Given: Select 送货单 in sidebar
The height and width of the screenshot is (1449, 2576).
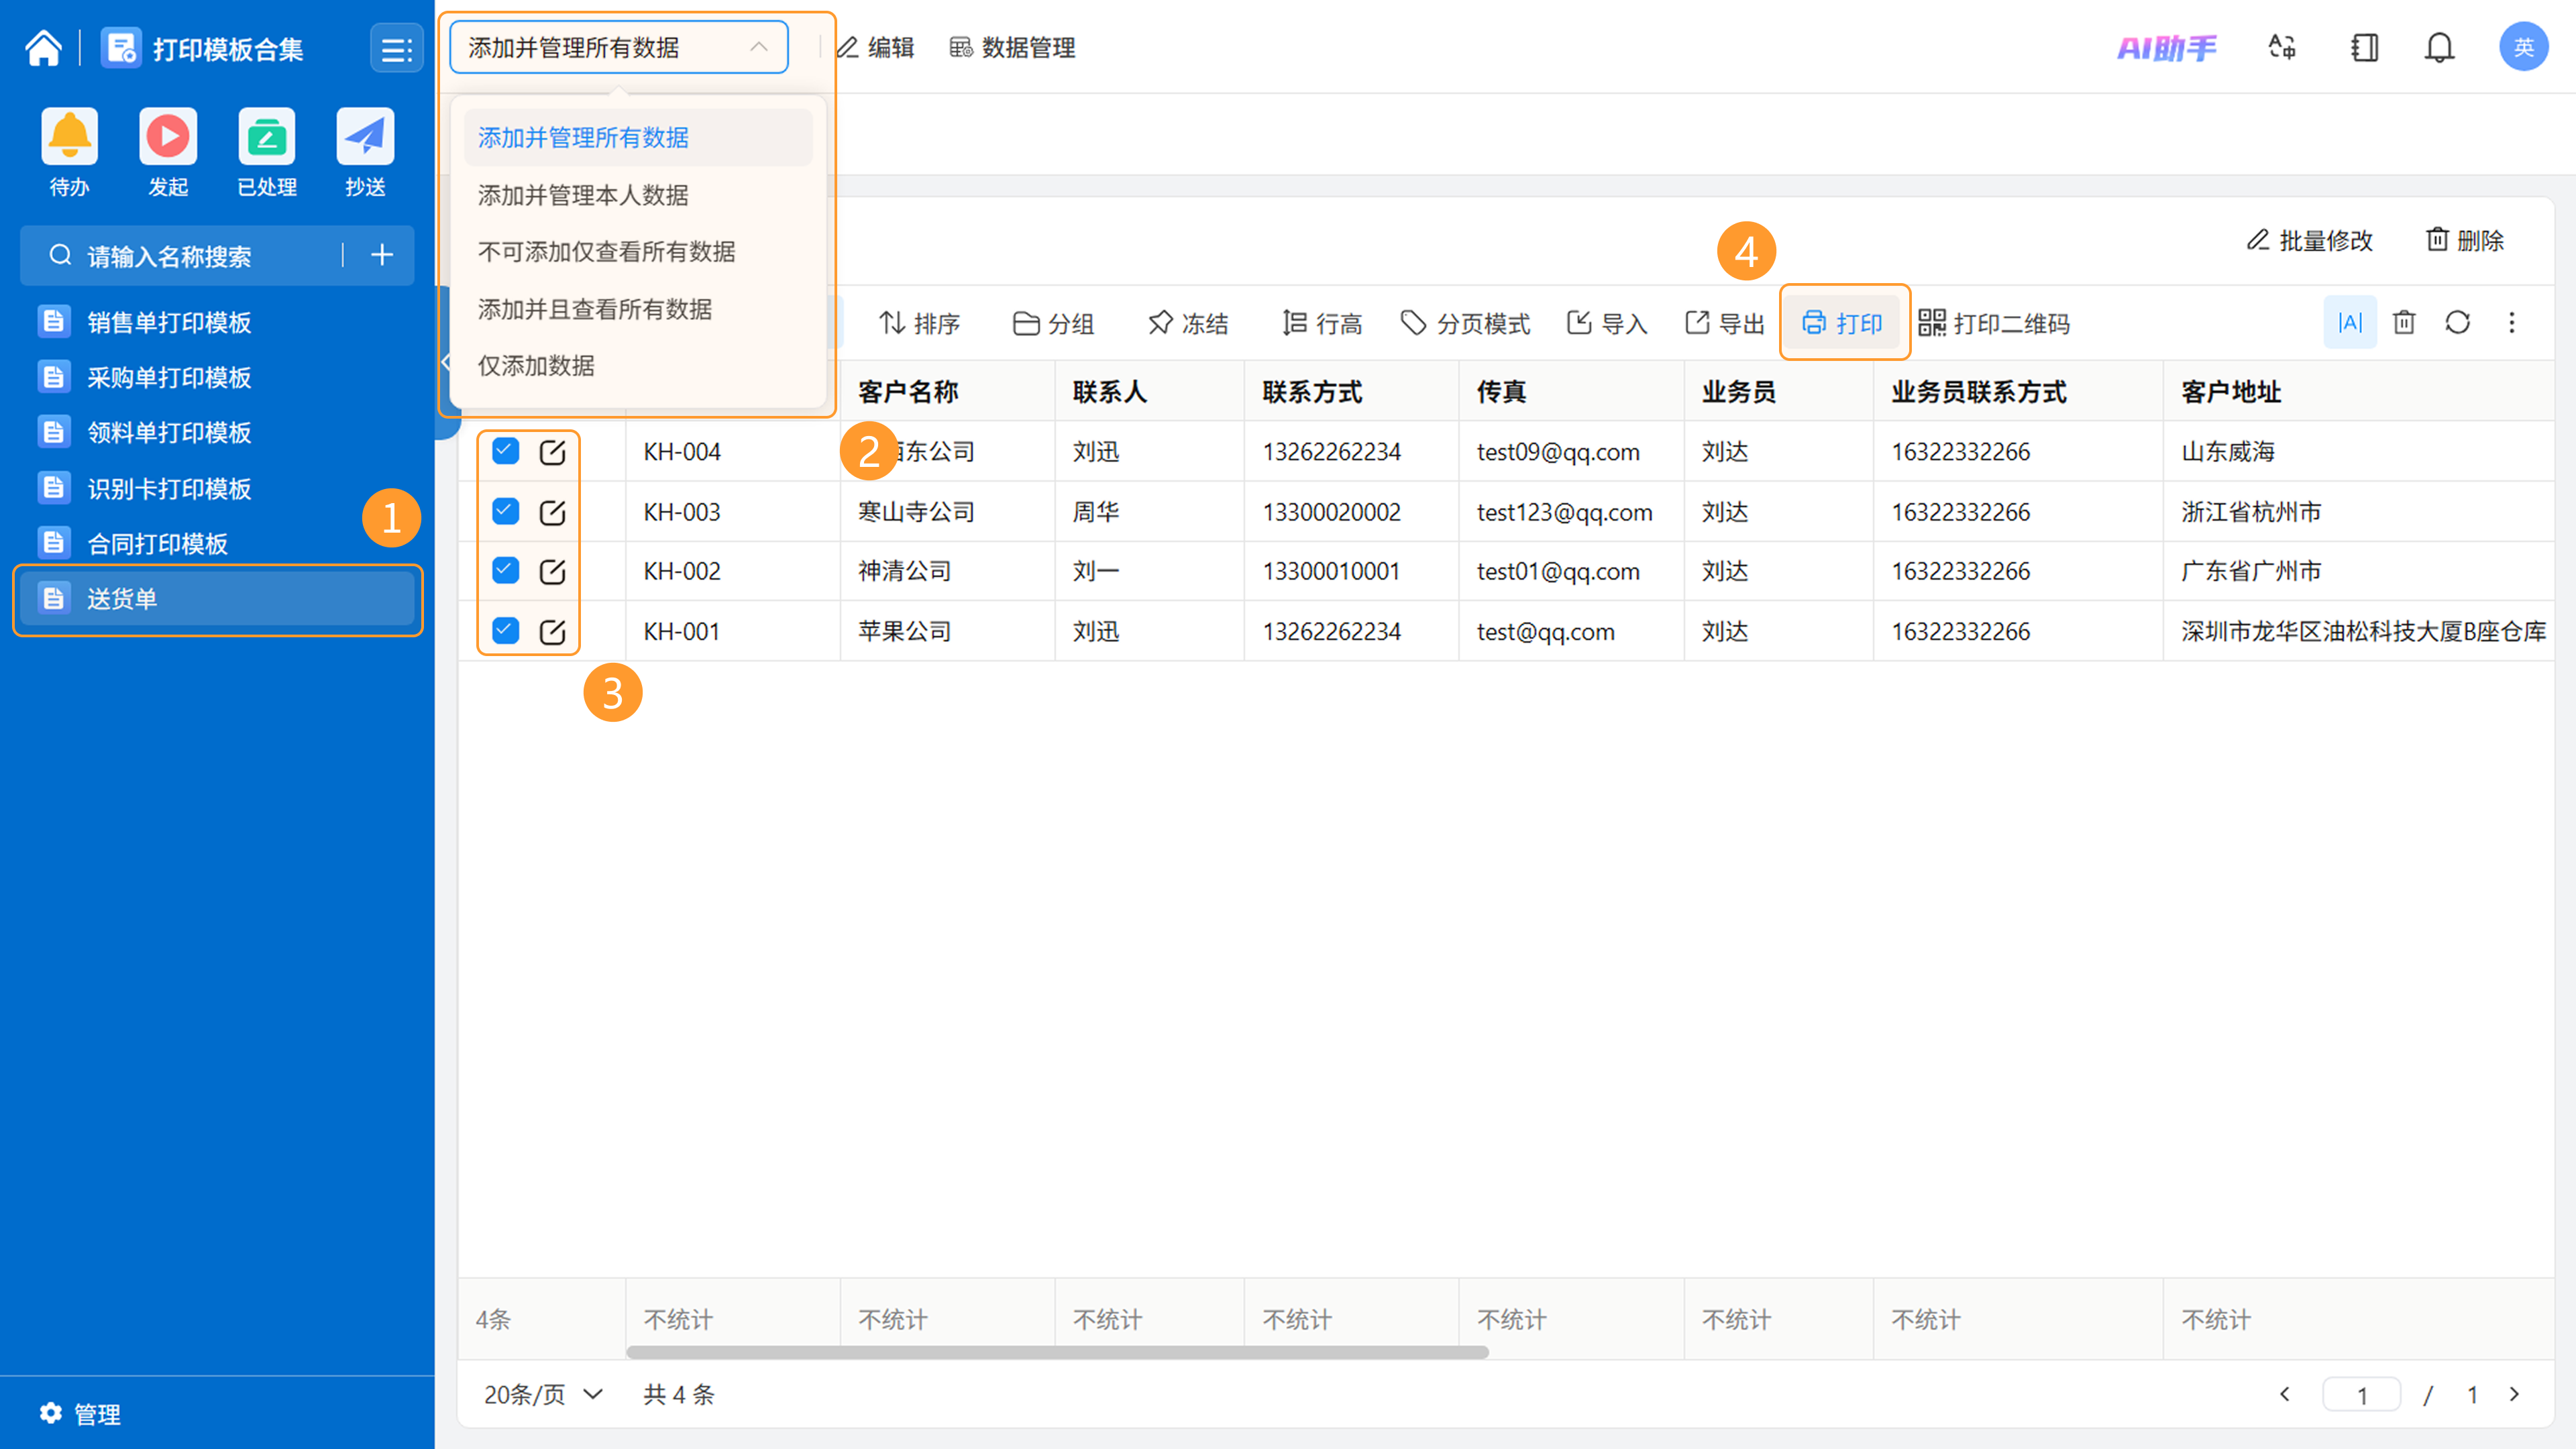Looking at the screenshot, I should coord(217,599).
